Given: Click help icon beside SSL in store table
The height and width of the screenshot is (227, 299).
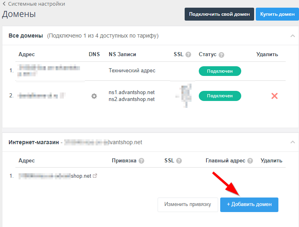Looking at the screenshot, I should click(179, 161).
